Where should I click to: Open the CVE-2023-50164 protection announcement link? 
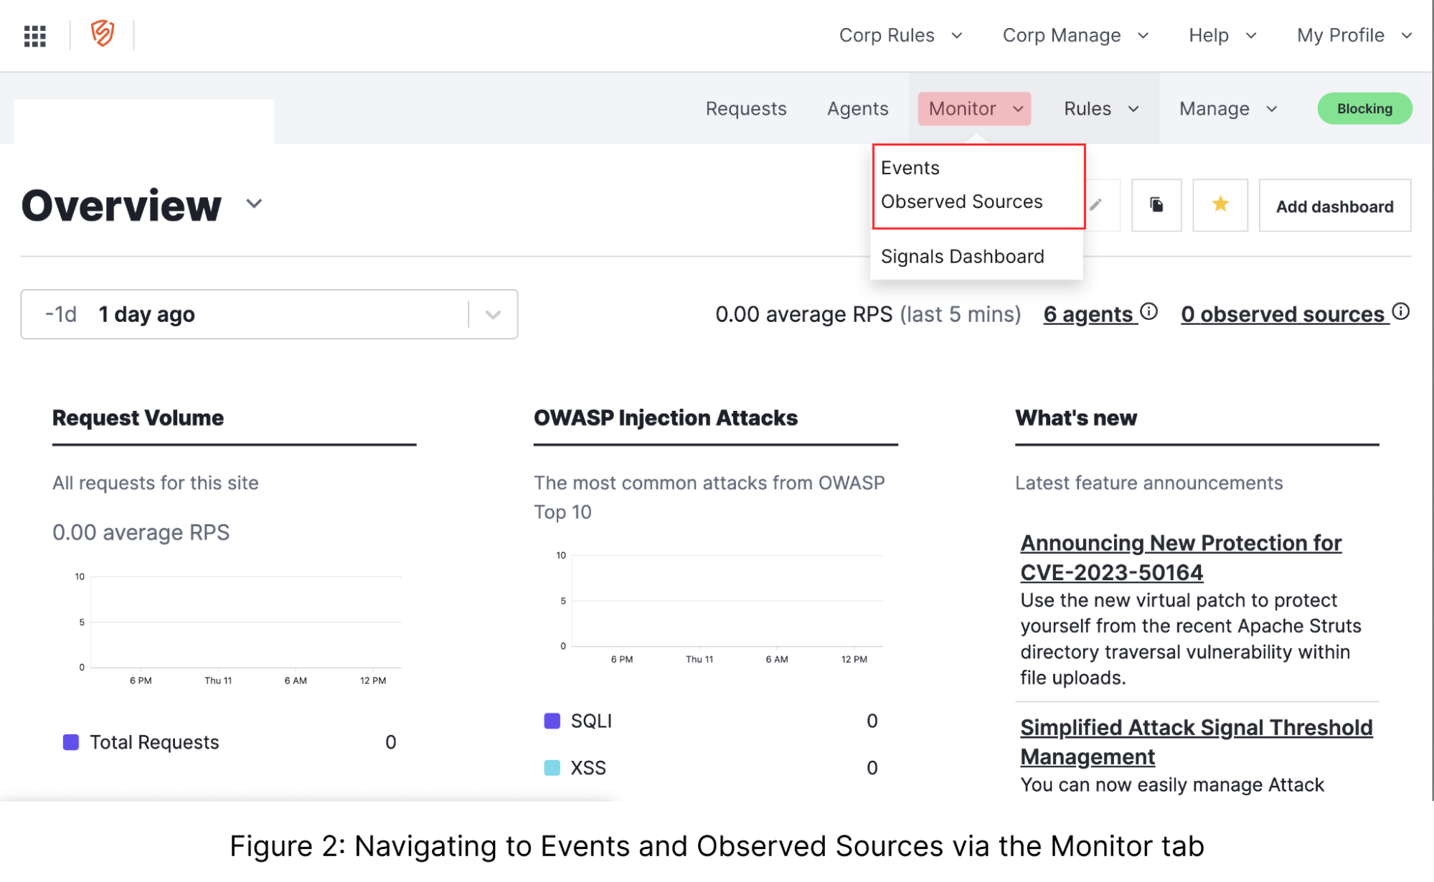[1180, 557]
